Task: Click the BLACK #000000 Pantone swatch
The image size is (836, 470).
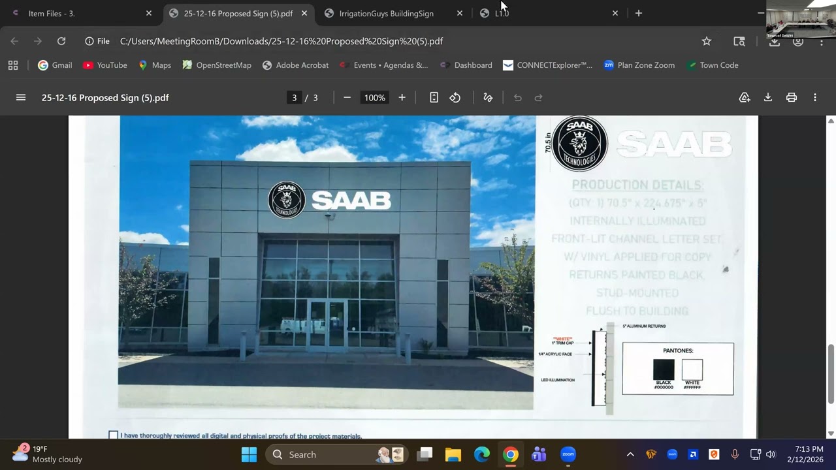Action: point(664,369)
